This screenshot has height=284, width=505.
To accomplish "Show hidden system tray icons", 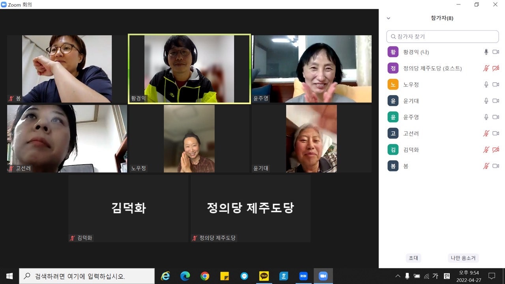I will tap(398, 276).
